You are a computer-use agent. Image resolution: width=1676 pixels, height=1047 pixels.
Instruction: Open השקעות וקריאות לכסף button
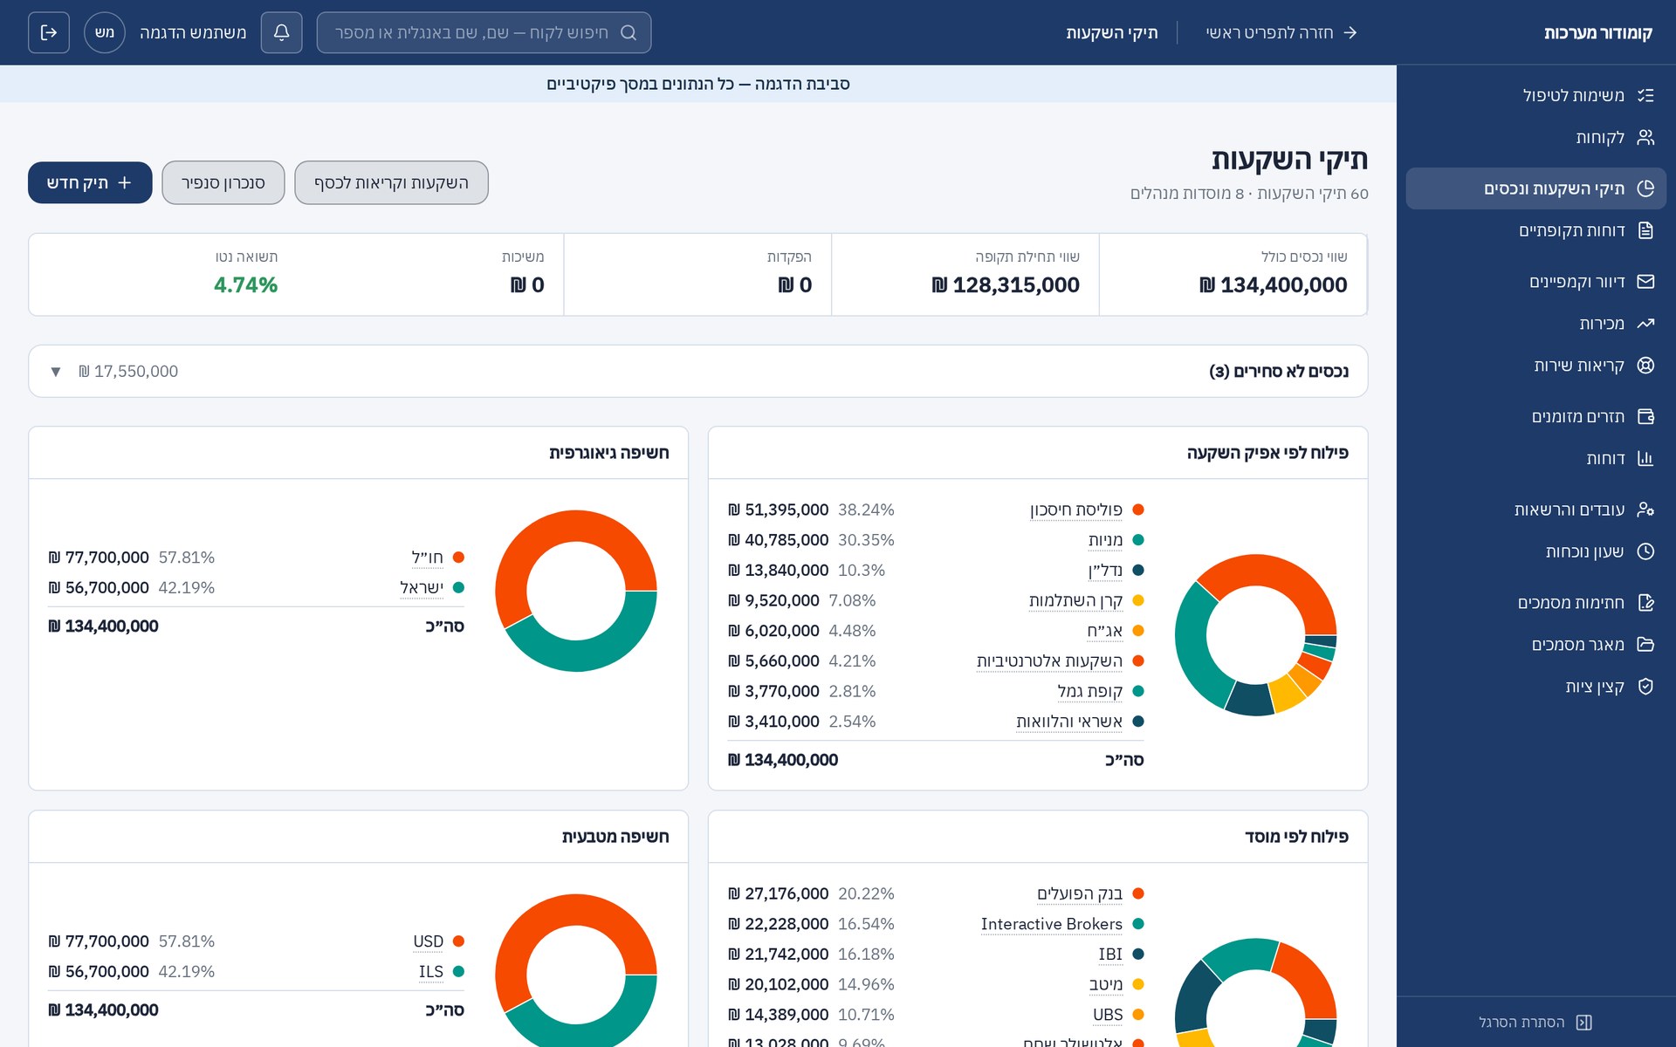391,182
